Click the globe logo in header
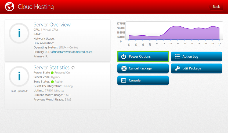Image resolution: width=228 pixels, height=133 pixels. [x=9, y=7]
